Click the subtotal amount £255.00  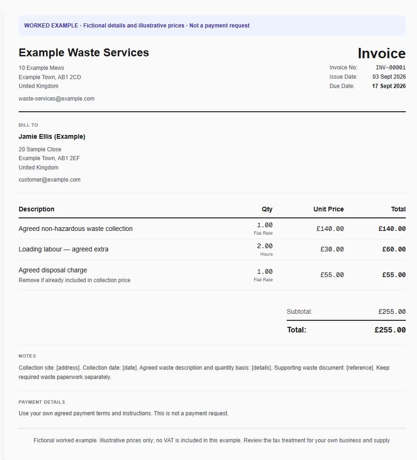pyautogui.click(x=392, y=311)
